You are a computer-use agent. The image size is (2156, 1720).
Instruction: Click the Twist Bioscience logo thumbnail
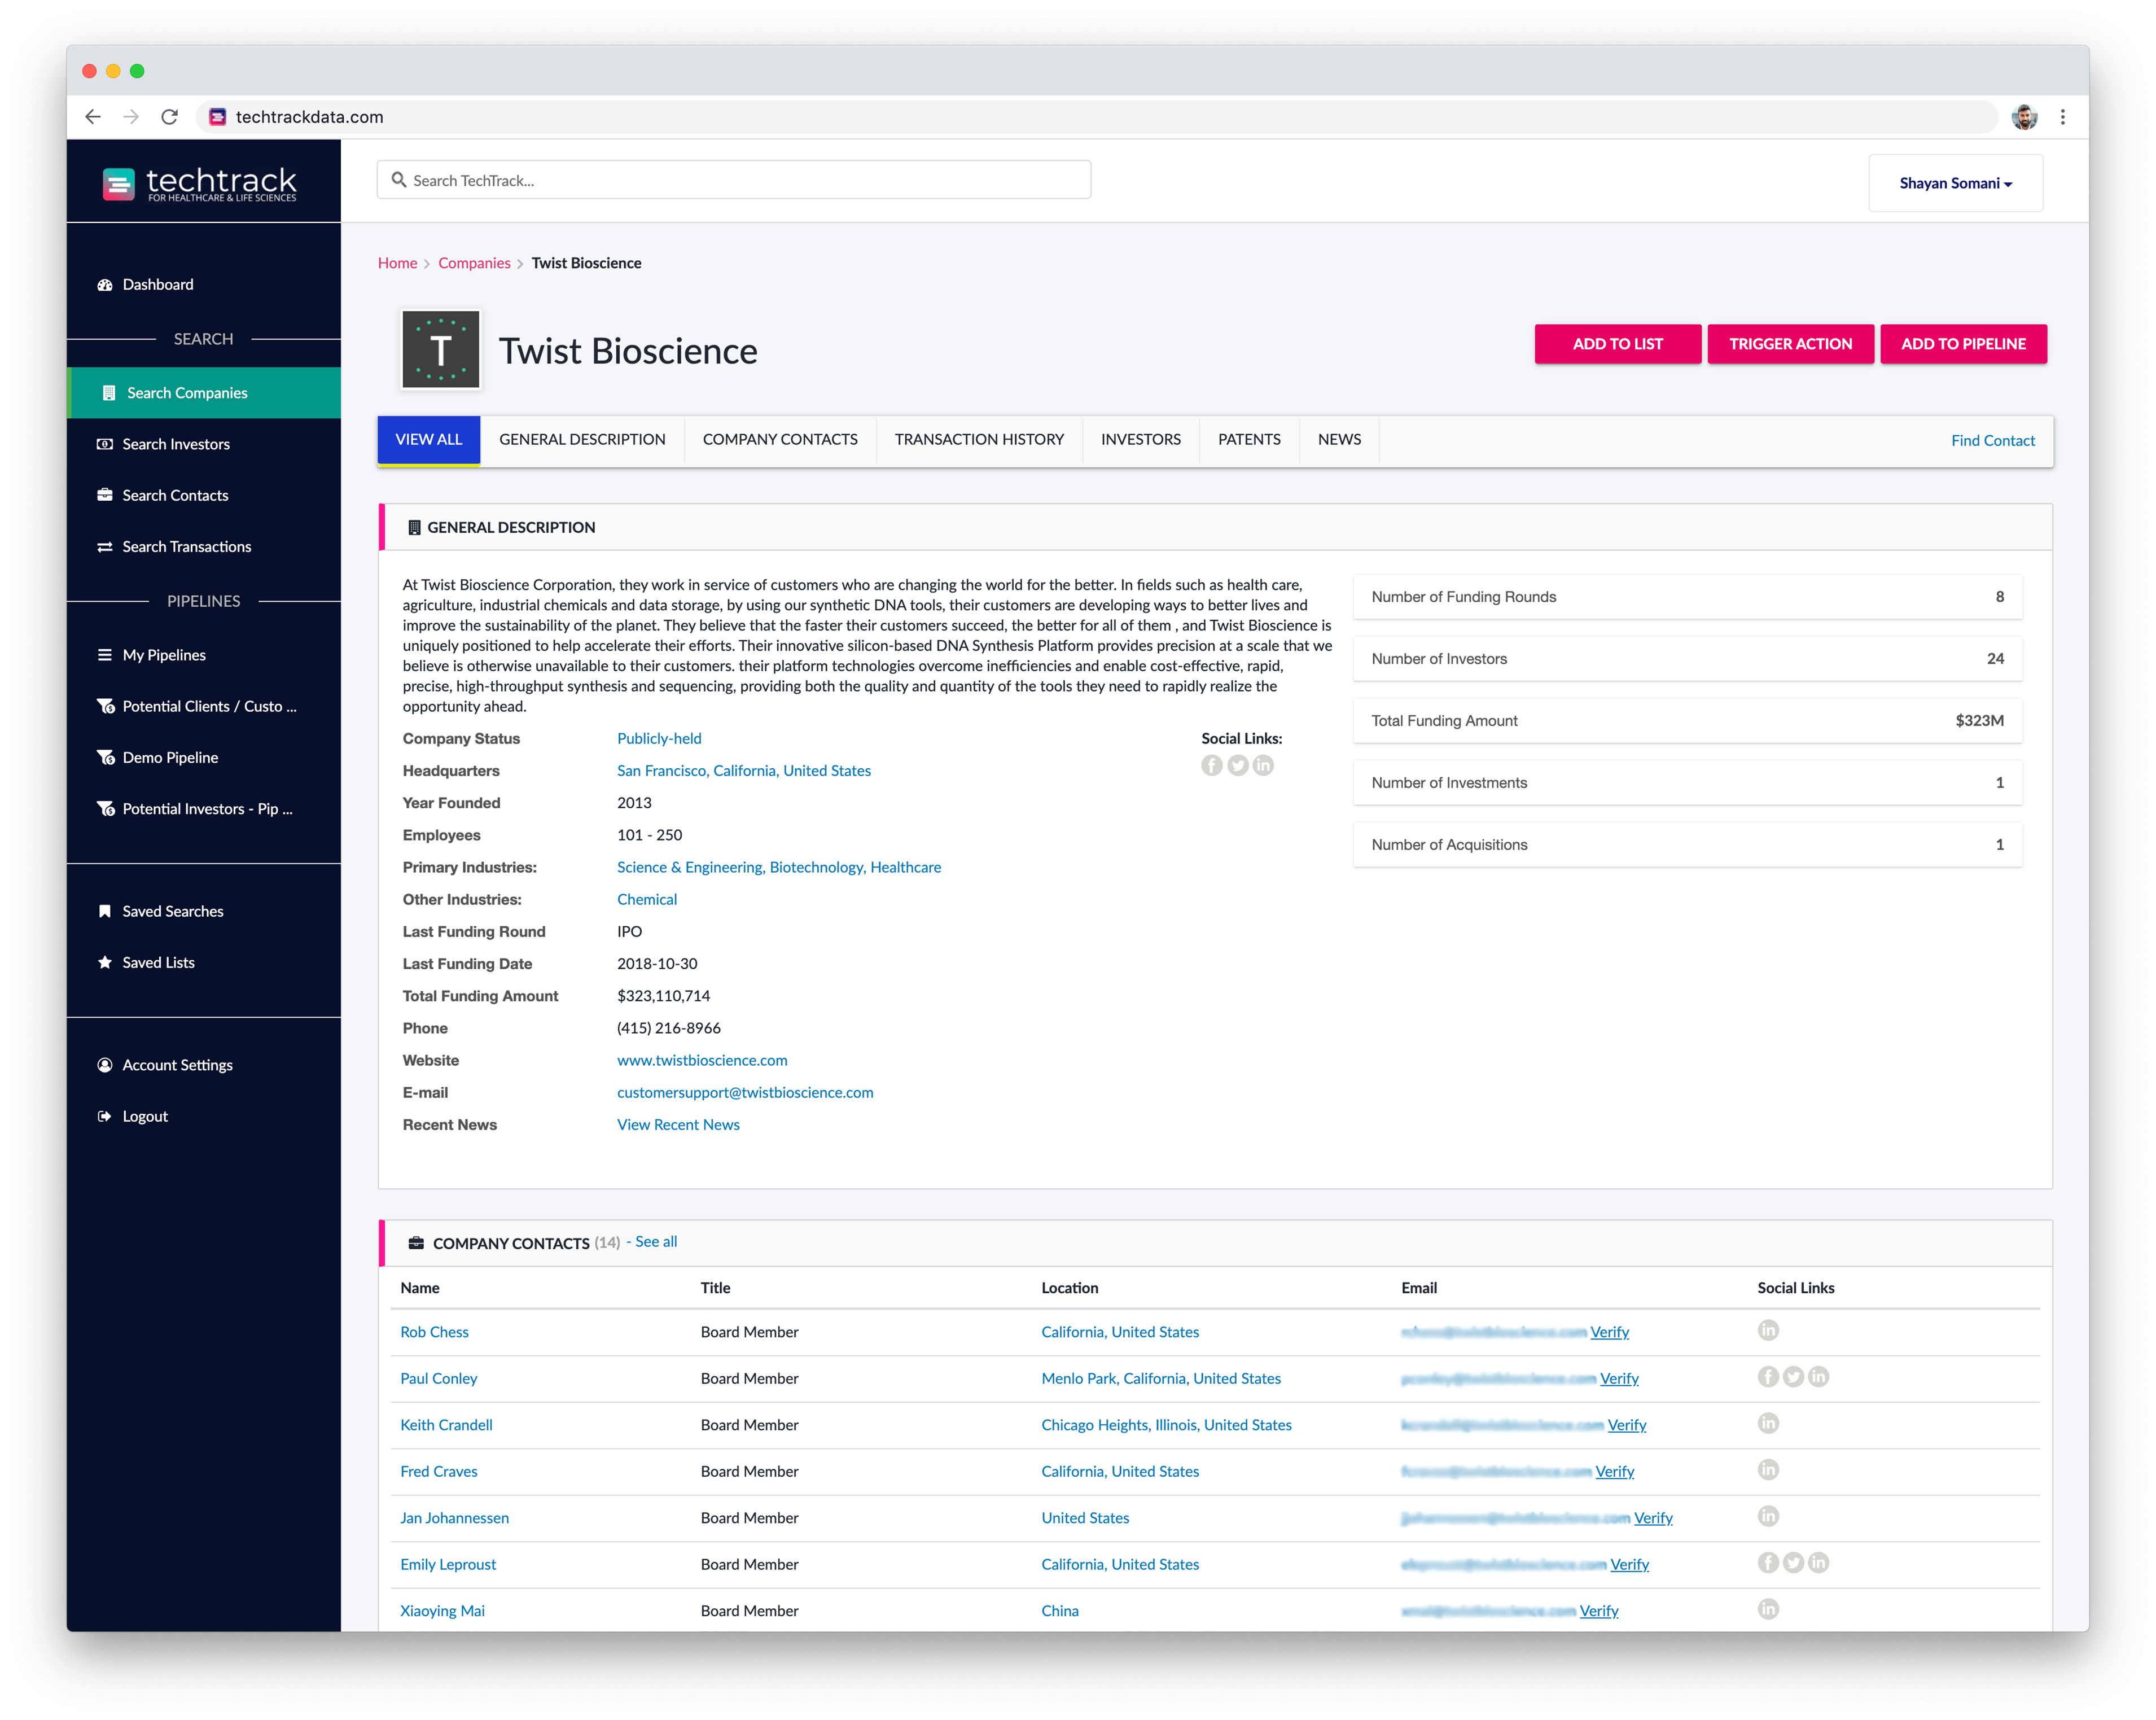[x=440, y=349]
